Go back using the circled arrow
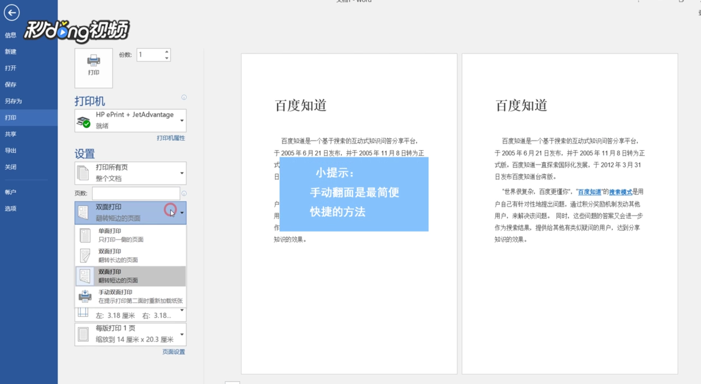The height and width of the screenshot is (384, 701). coord(12,13)
